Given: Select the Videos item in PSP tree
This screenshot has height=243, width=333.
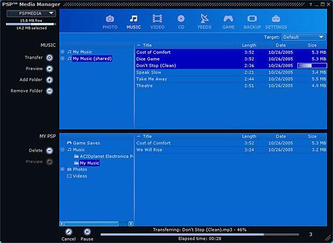Looking at the screenshot, I should [x=77, y=176].
